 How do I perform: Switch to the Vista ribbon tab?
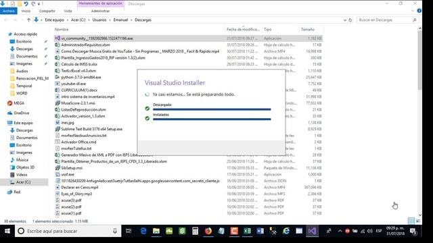[x=68, y=11]
